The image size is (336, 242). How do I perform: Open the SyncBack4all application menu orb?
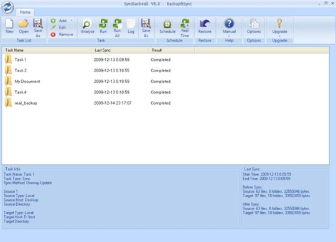[7, 7]
